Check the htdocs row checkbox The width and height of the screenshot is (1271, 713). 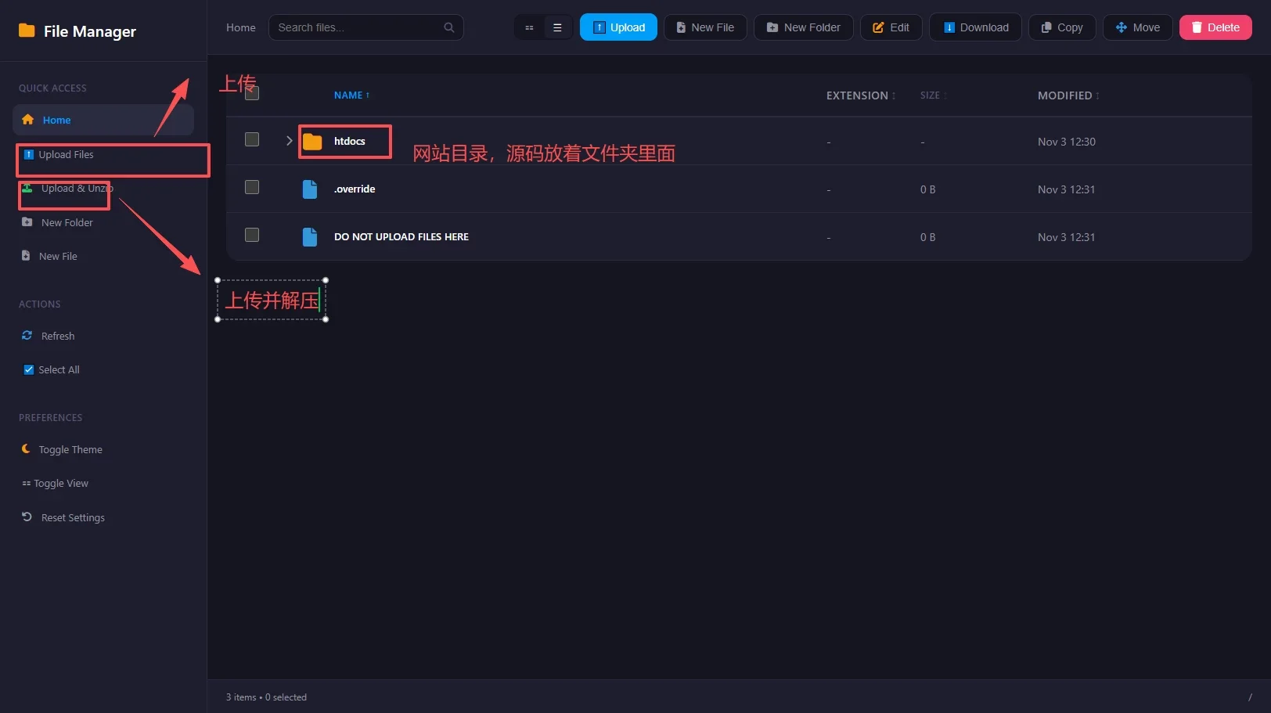tap(252, 139)
